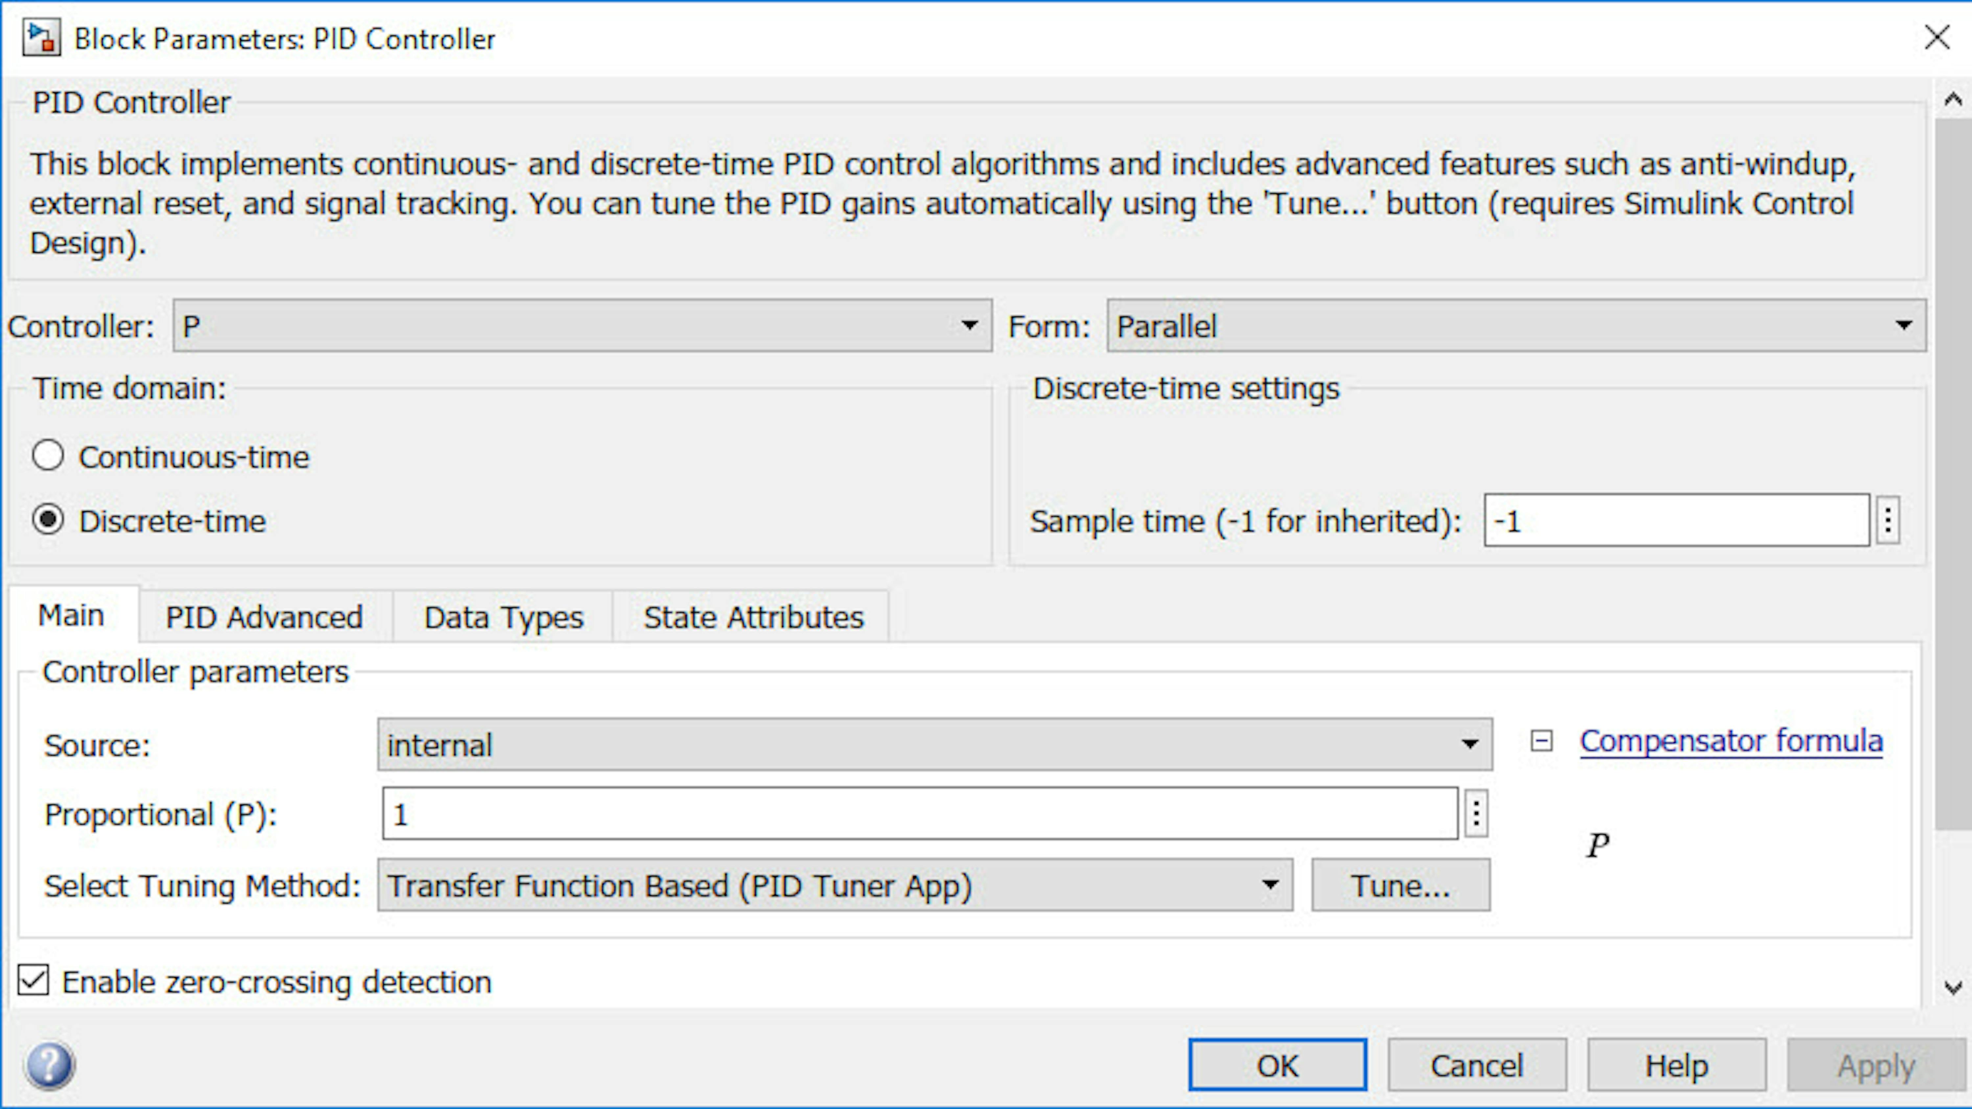Screen dimensions: 1972x1109
Task: Click the compensator formula 'P' symbol
Action: point(1598,846)
